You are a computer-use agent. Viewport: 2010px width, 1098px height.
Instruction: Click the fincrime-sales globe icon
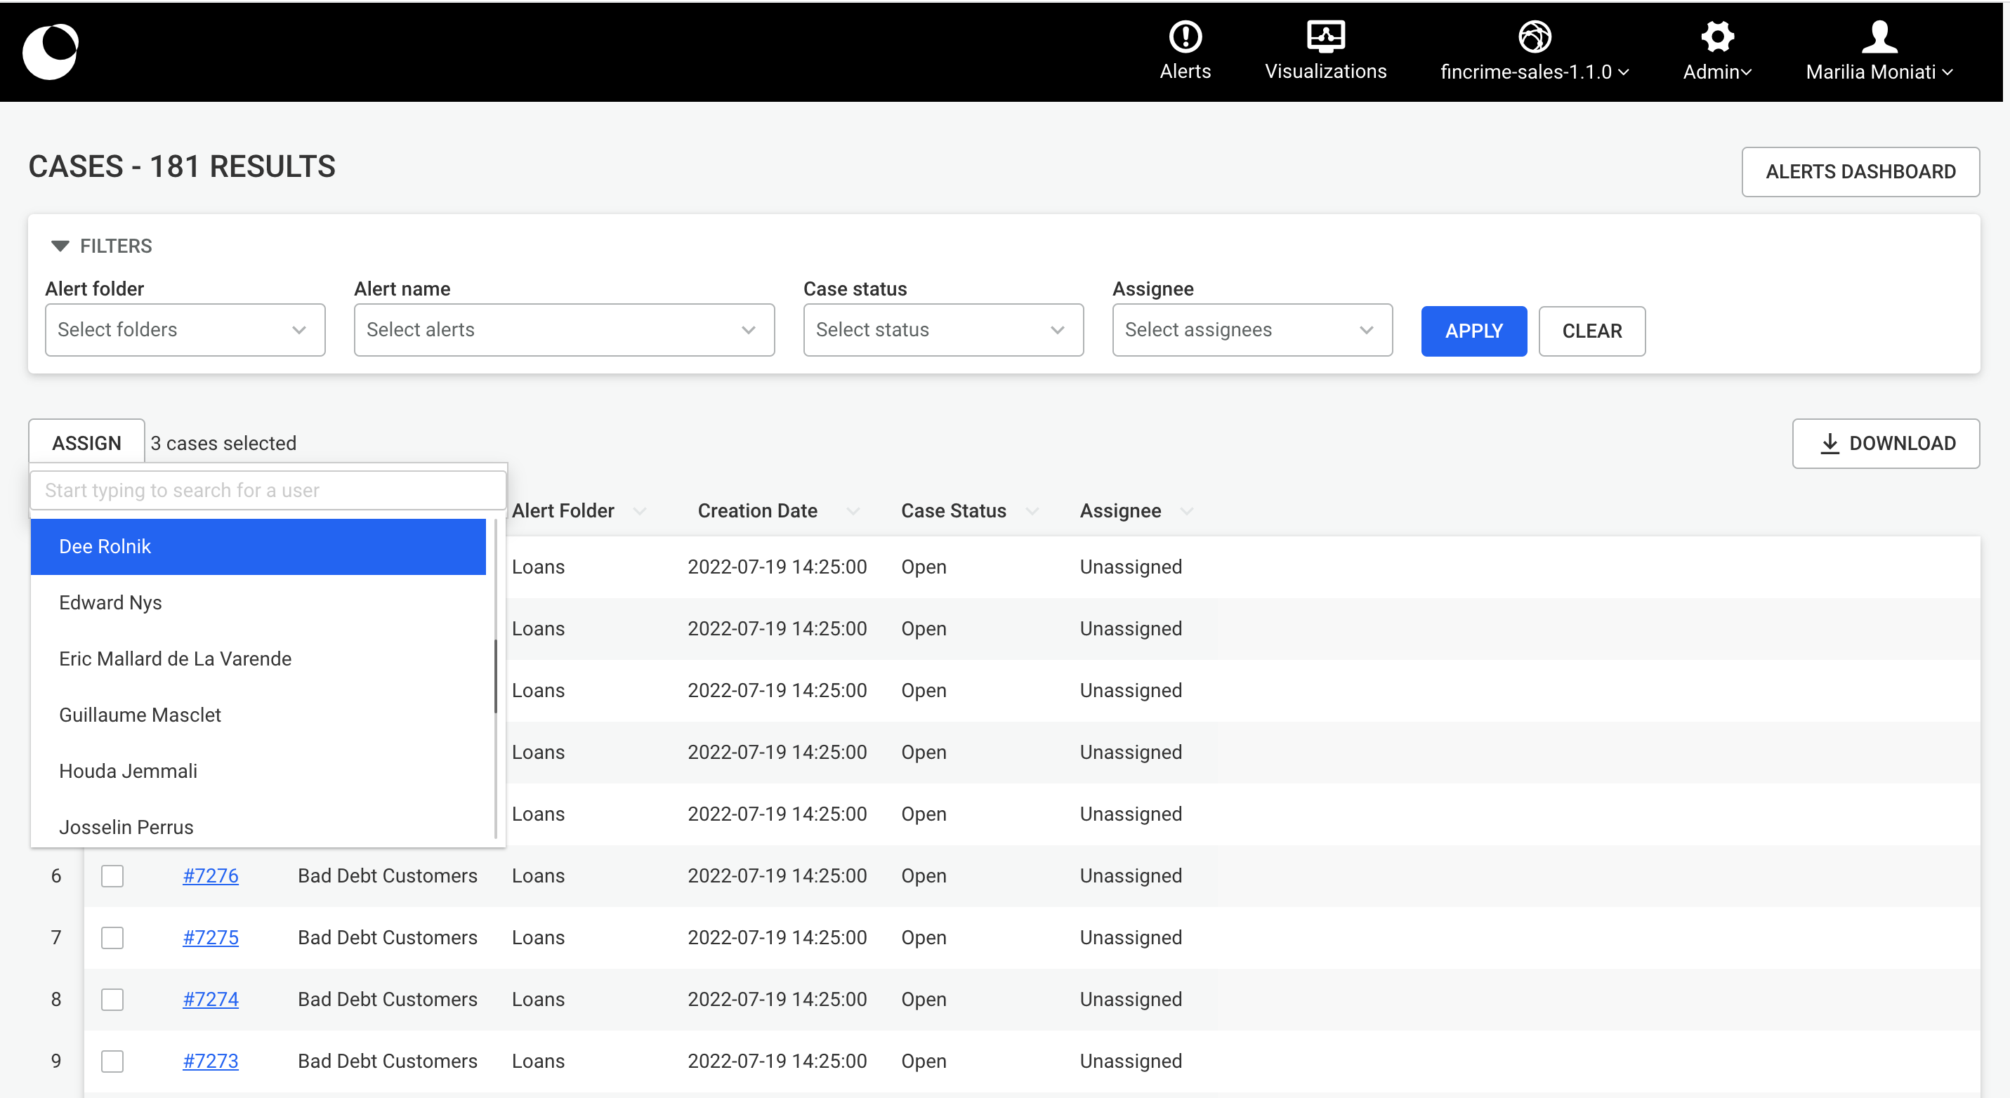1533,36
